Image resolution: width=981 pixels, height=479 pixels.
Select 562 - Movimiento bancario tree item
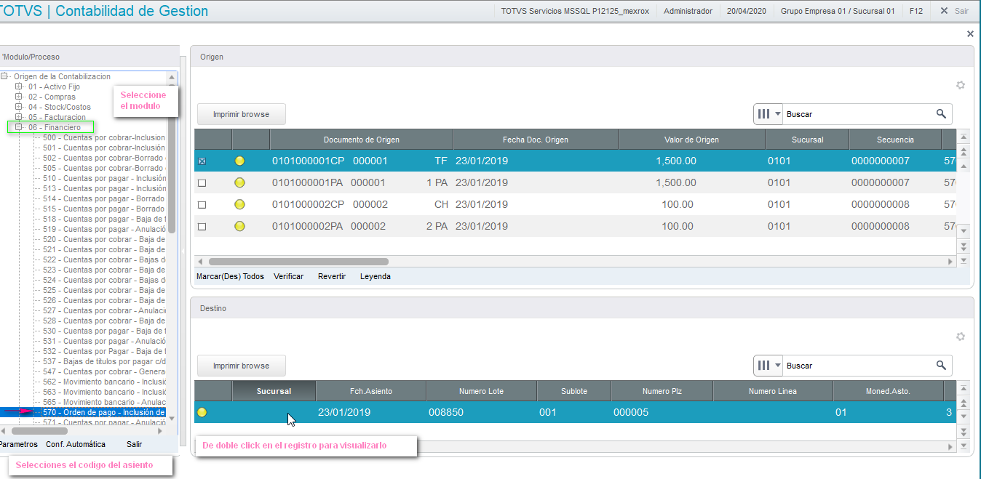point(104,382)
